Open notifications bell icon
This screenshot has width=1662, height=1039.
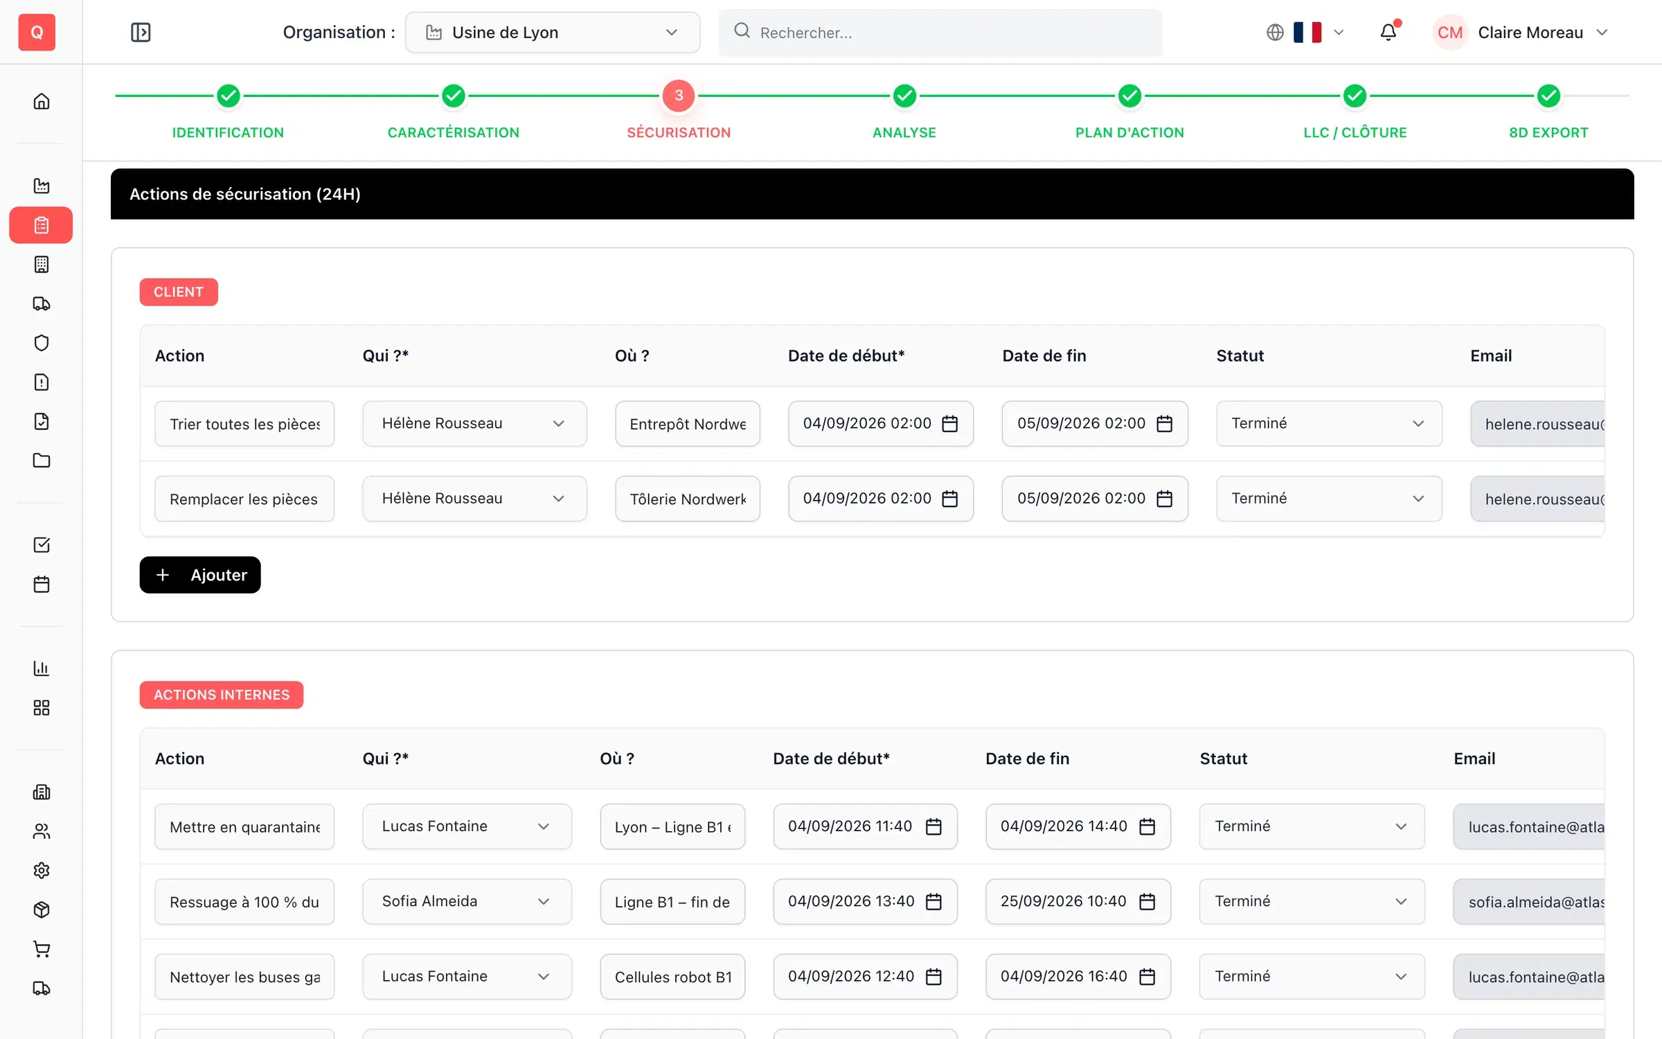1388,32
